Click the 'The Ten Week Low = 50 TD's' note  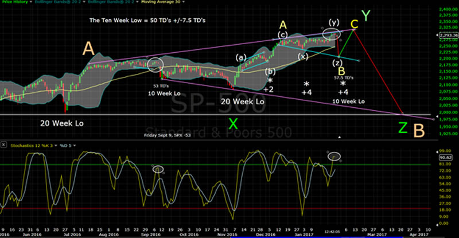(x=147, y=21)
